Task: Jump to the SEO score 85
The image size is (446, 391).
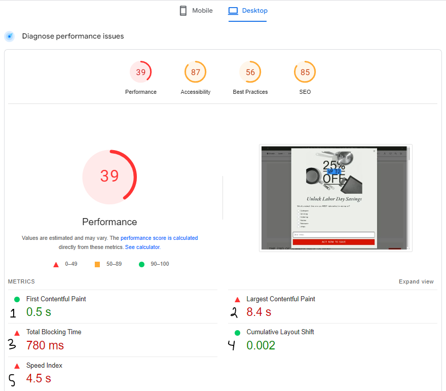Action: 305,78
